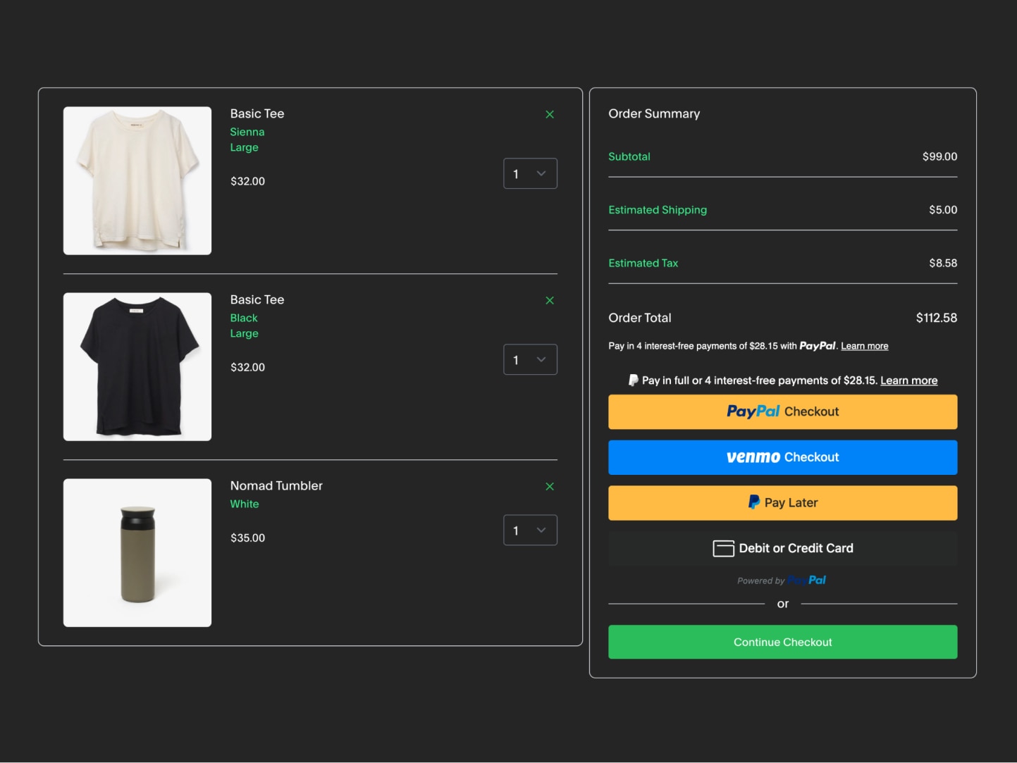Click PayPal icon beside Pay in full message

pyautogui.click(x=633, y=380)
